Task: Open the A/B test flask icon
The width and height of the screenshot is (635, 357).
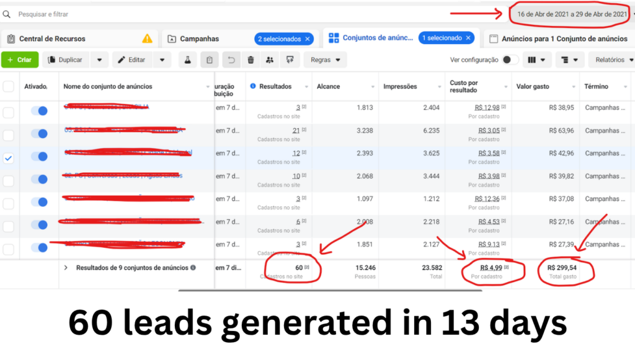Action: pos(187,60)
